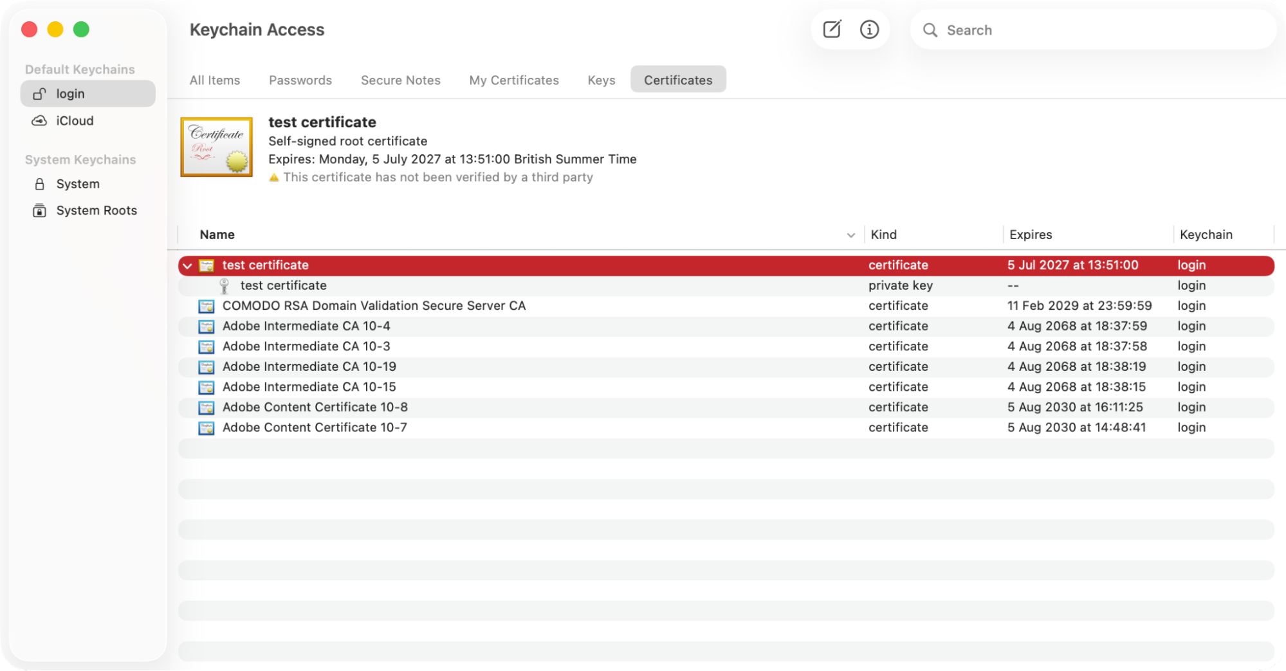Screen dimensions: 1286x671
Task: Click the 'test certificate' heading in detail pane
Action: (x=322, y=122)
